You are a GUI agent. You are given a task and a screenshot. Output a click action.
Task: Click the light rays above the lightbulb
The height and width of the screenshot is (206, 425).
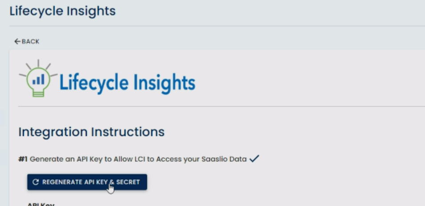pos(38,65)
